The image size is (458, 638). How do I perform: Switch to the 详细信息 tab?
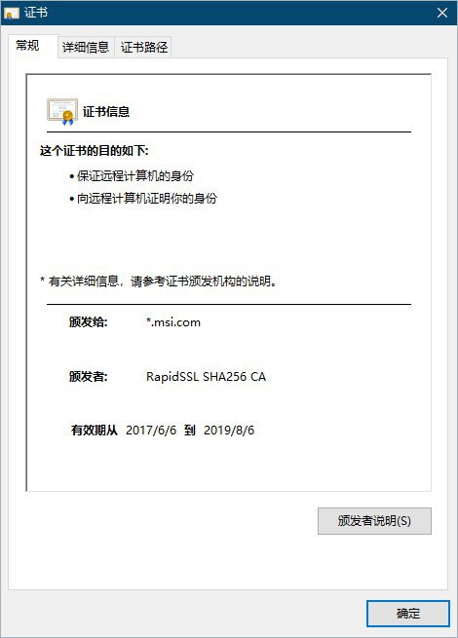tap(86, 47)
